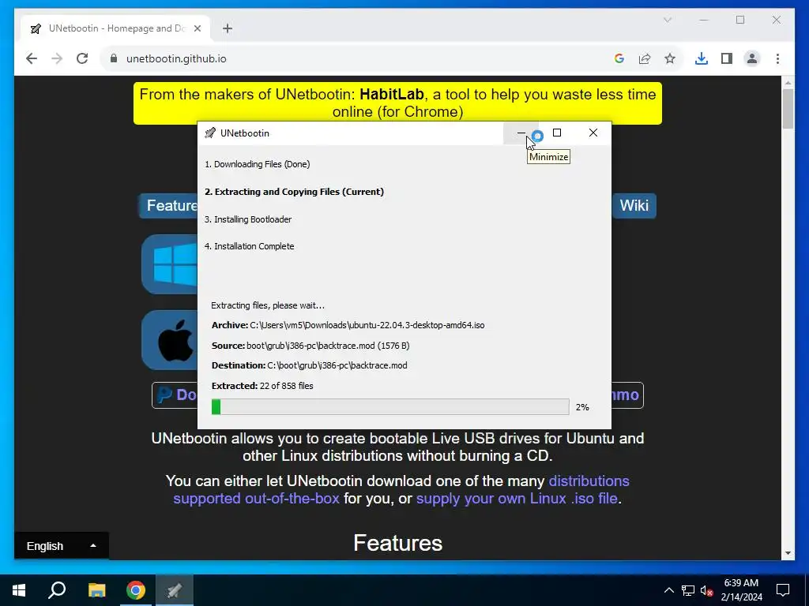This screenshot has height=606, width=809.
Task: Open the English language dropdown
Action: tap(62, 546)
